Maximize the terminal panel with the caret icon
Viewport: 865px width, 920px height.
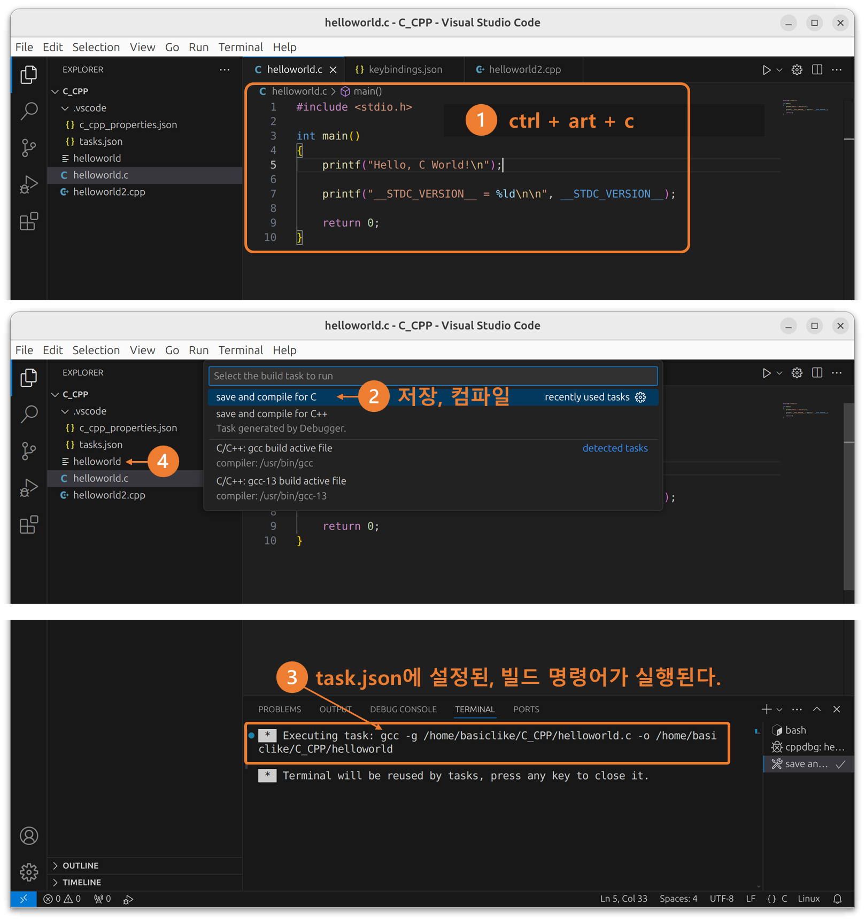coord(817,709)
